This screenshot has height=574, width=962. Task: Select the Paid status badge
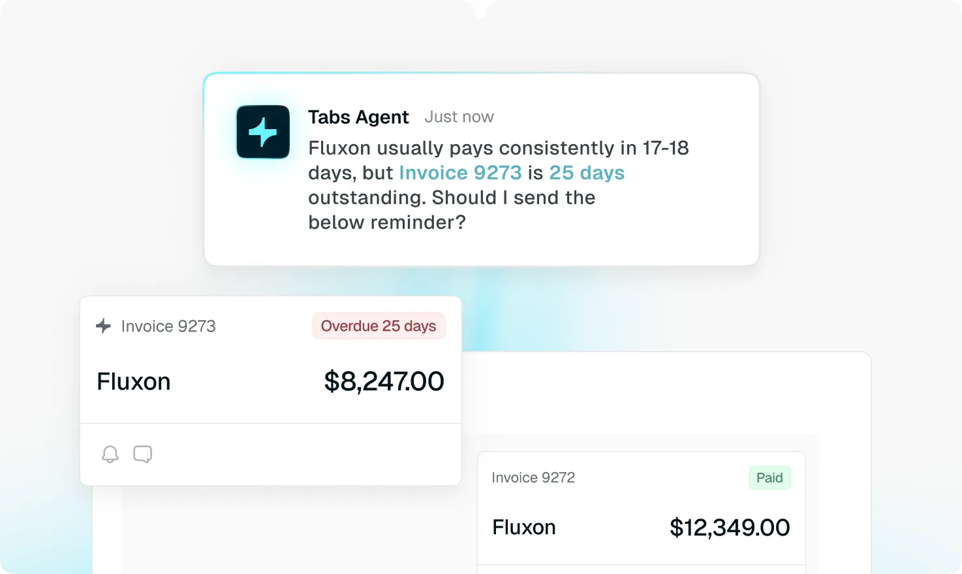point(769,477)
